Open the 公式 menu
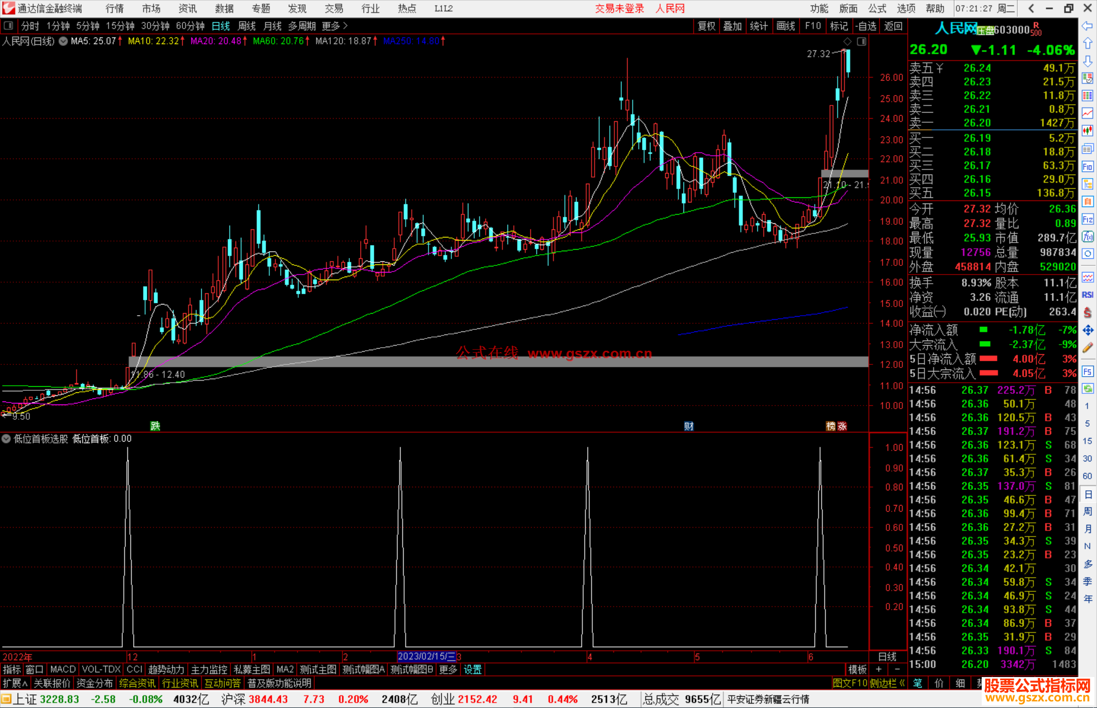1097x708 pixels. pyautogui.click(x=877, y=8)
